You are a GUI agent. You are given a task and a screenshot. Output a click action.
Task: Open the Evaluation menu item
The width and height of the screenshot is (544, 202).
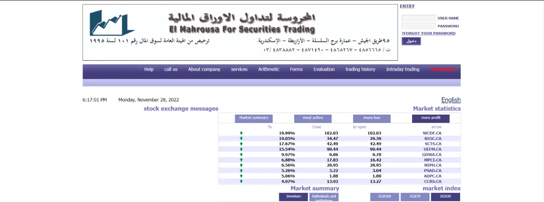(324, 69)
